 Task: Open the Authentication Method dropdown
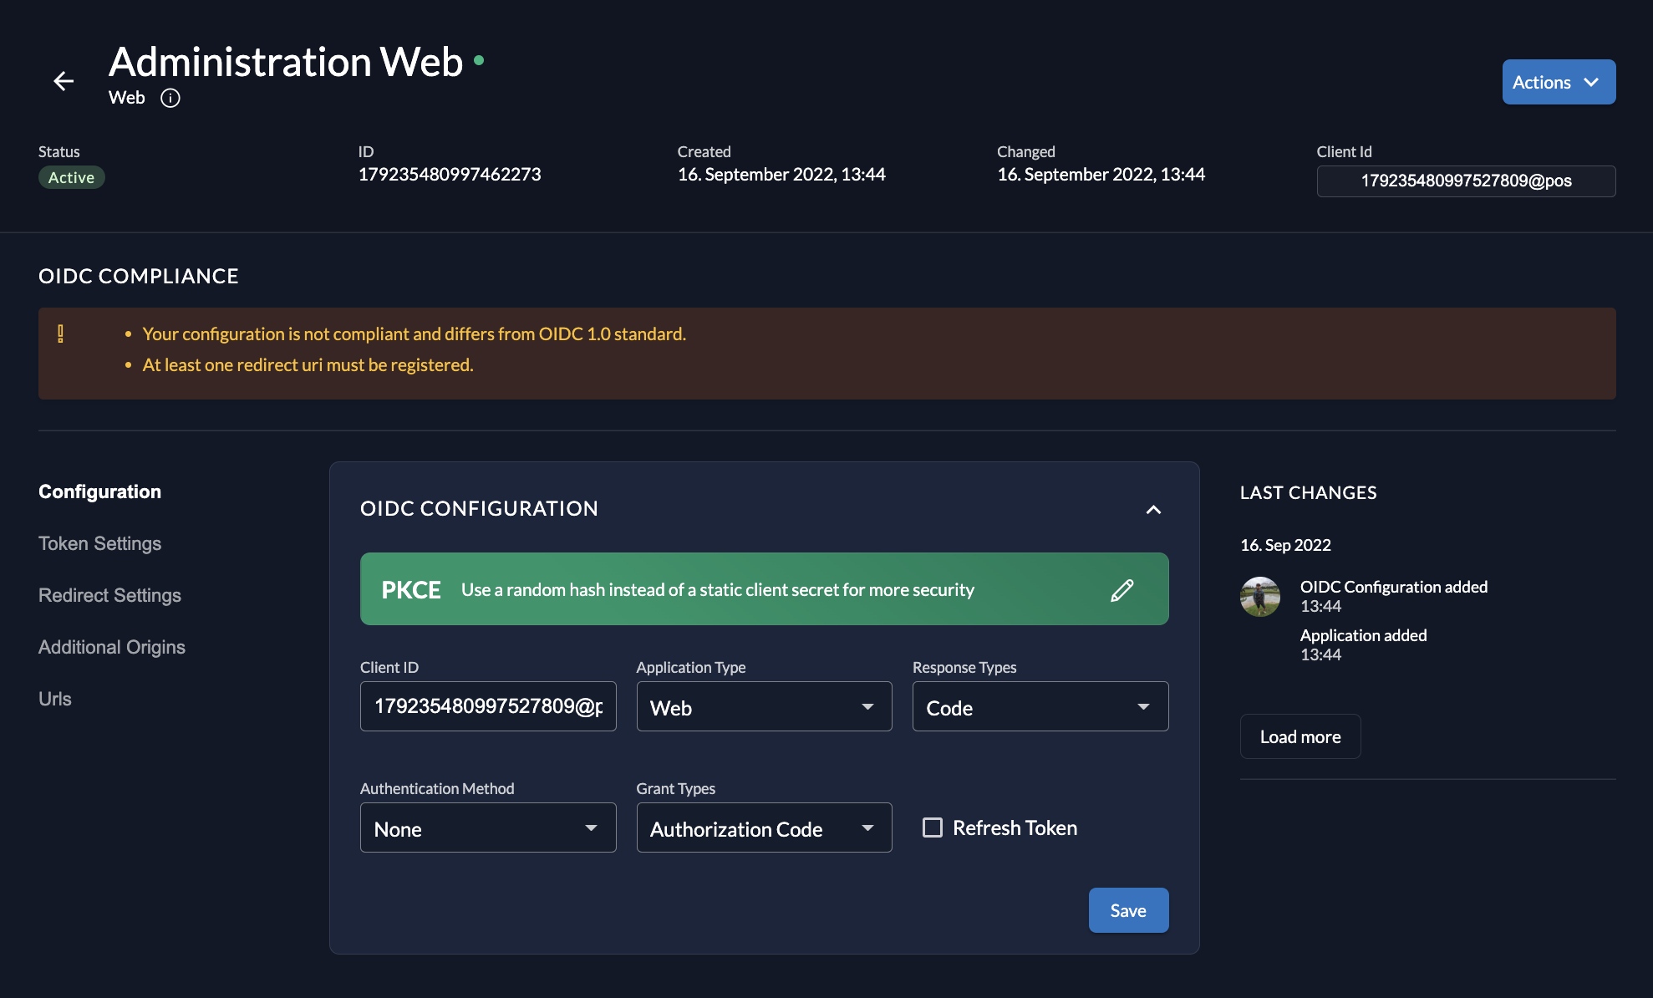(487, 828)
